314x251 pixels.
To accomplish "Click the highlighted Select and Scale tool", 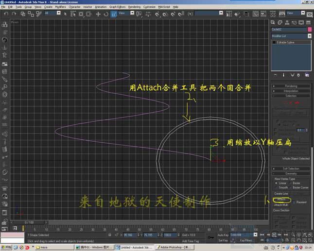I will pyautogui.click(x=114, y=14).
